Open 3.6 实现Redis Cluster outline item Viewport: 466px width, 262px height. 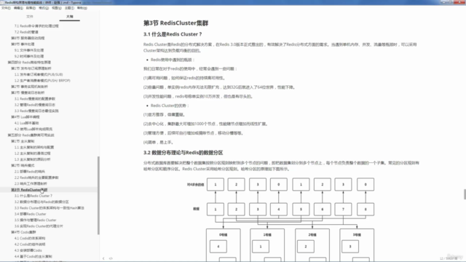coord(39,226)
